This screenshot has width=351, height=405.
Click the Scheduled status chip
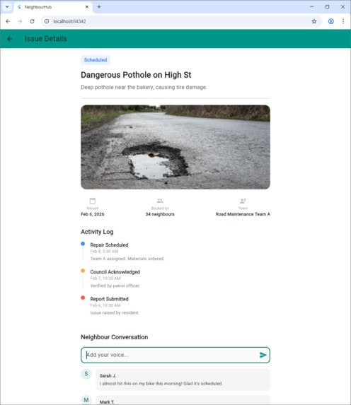coord(96,60)
